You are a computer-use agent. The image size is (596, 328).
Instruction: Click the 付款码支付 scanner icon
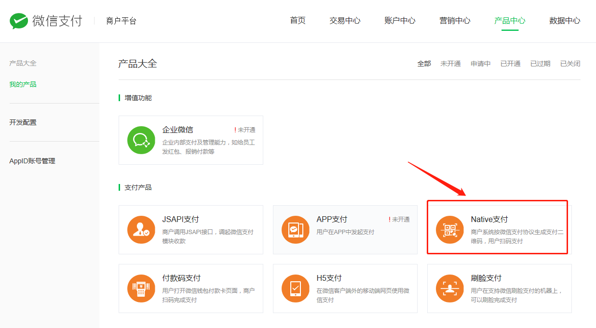click(141, 289)
